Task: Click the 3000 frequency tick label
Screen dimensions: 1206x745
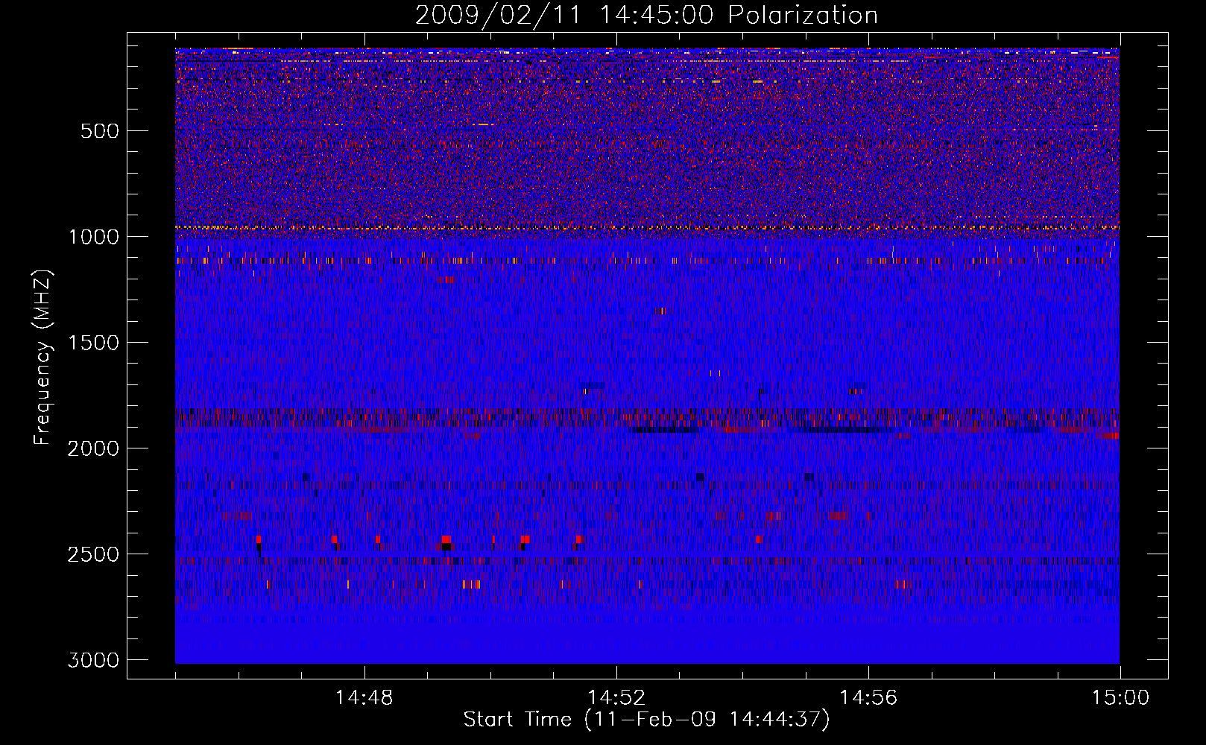Action: [93, 660]
